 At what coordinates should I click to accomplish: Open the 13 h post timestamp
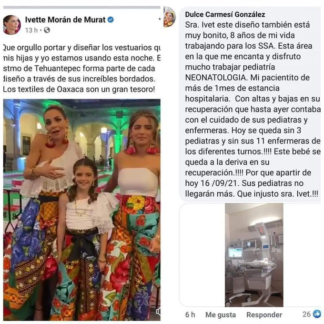click(x=31, y=30)
